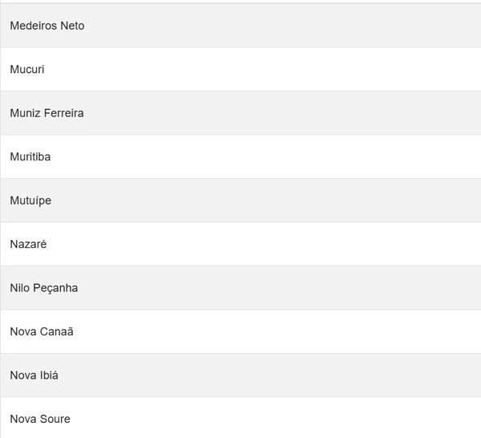Select the Muritiba row
The width and height of the screenshot is (481, 438).
click(x=240, y=157)
